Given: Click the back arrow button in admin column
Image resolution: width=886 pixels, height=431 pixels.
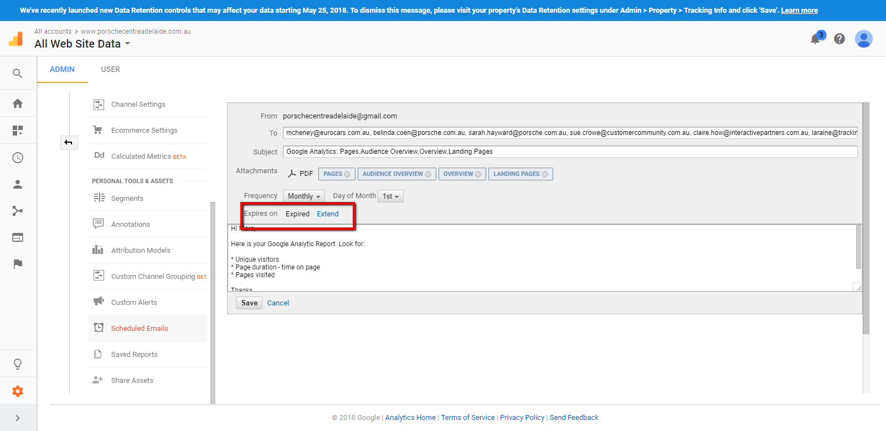Looking at the screenshot, I should [69, 143].
